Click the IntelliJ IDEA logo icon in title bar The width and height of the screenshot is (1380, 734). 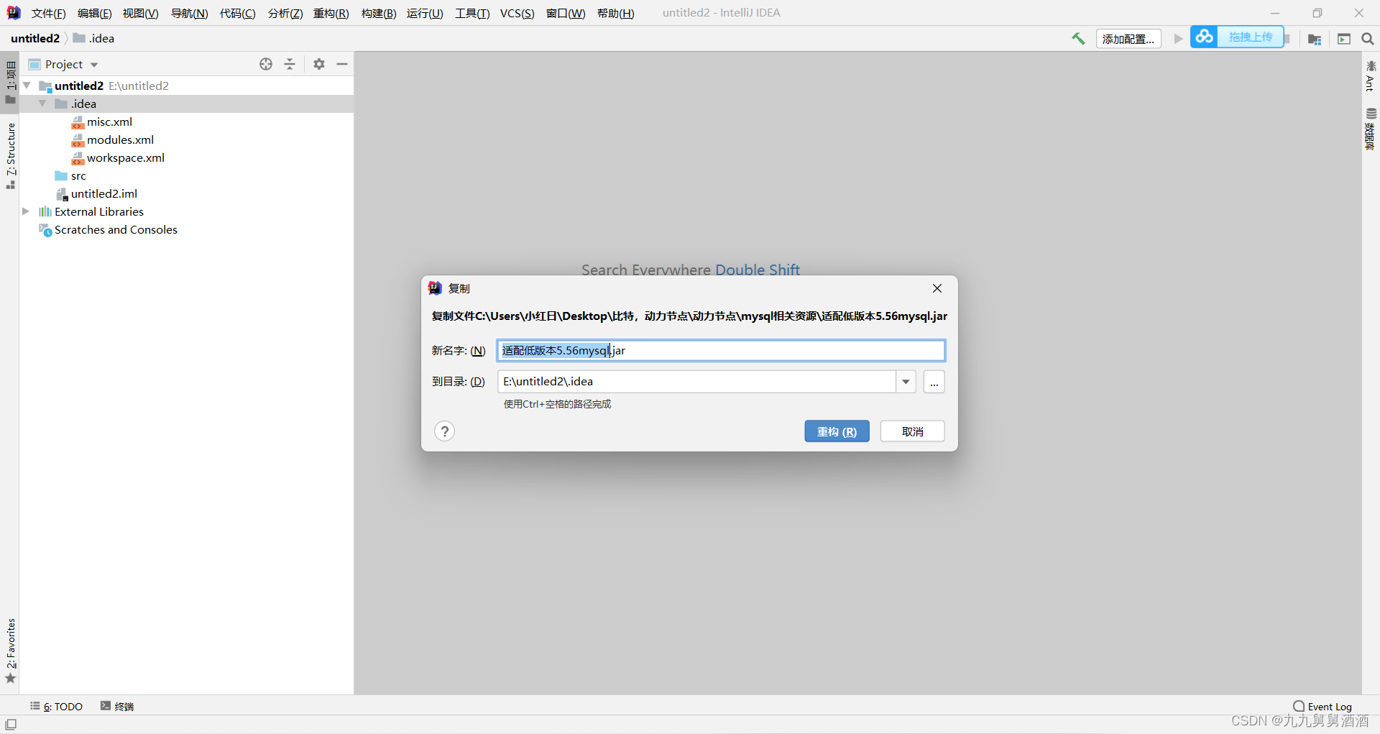click(x=14, y=13)
